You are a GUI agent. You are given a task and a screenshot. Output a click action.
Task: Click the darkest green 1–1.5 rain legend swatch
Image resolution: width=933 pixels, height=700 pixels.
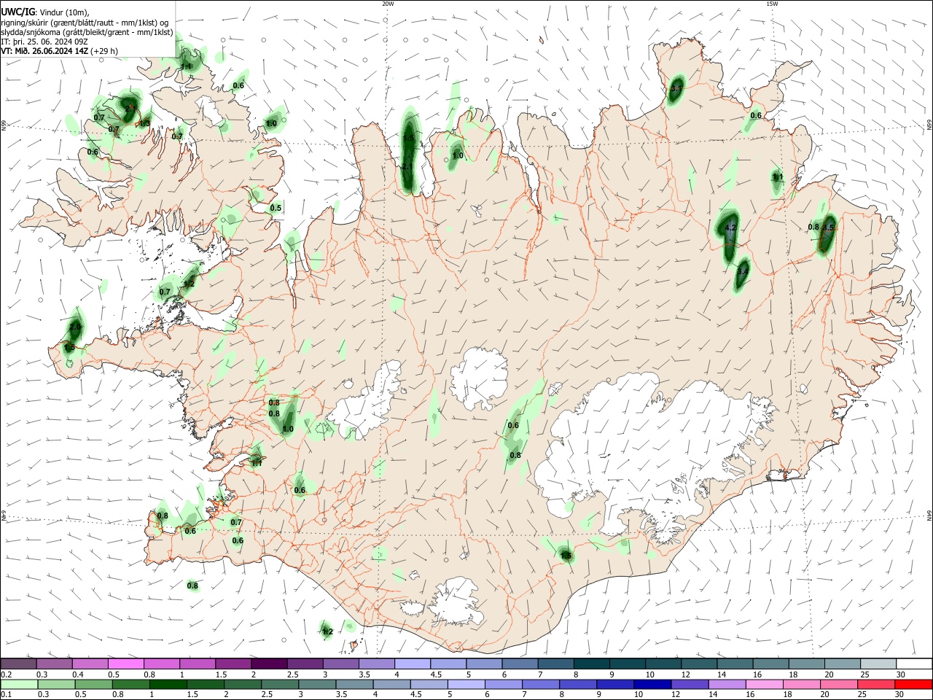pyautogui.click(x=168, y=684)
